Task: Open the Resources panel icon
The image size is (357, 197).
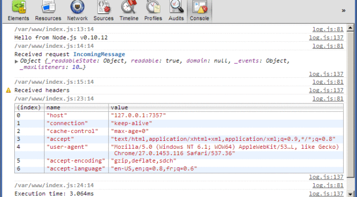Action: (x=48, y=7)
